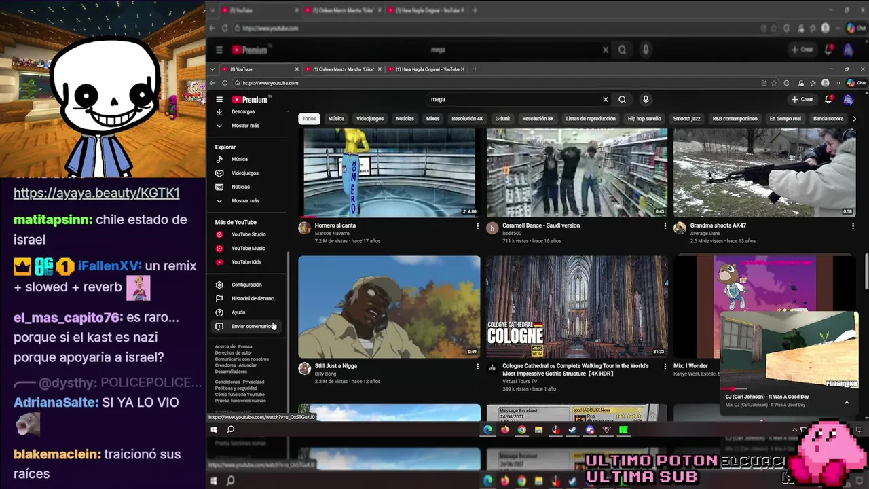
Task: Reload the page in front browser window
Action: pyautogui.click(x=225, y=83)
